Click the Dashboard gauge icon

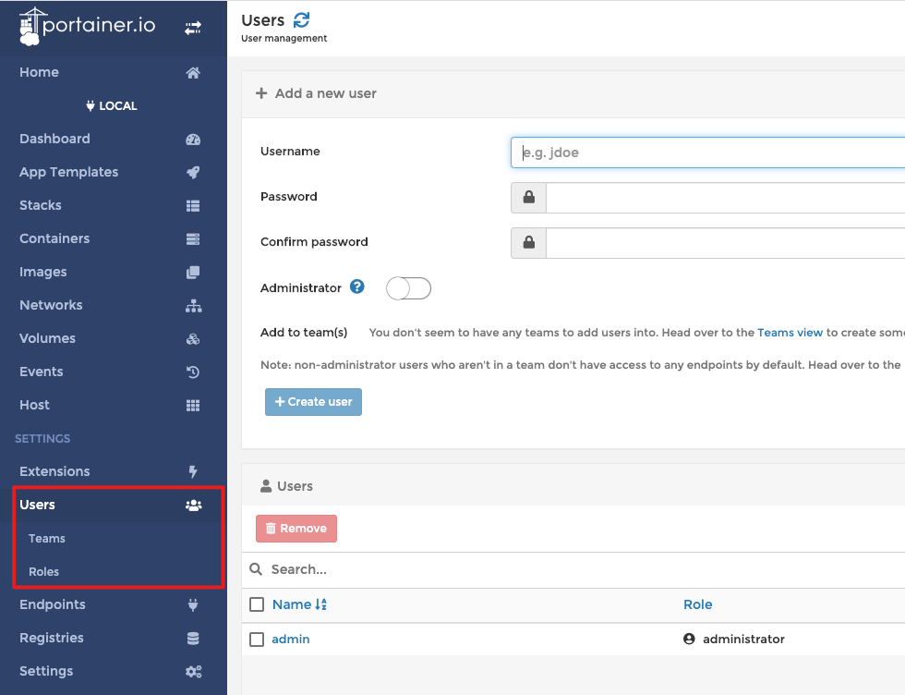pyautogui.click(x=193, y=140)
